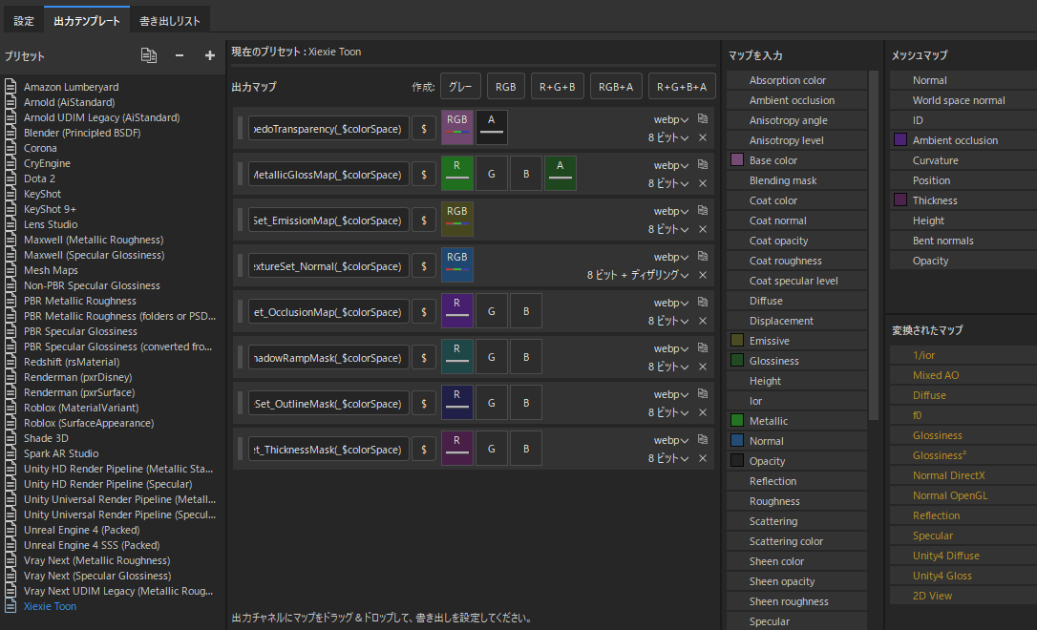The width and height of the screenshot is (1037, 630).
Task: Open webp format dropdown for ThicknessMask row
Action: coord(670,440)
